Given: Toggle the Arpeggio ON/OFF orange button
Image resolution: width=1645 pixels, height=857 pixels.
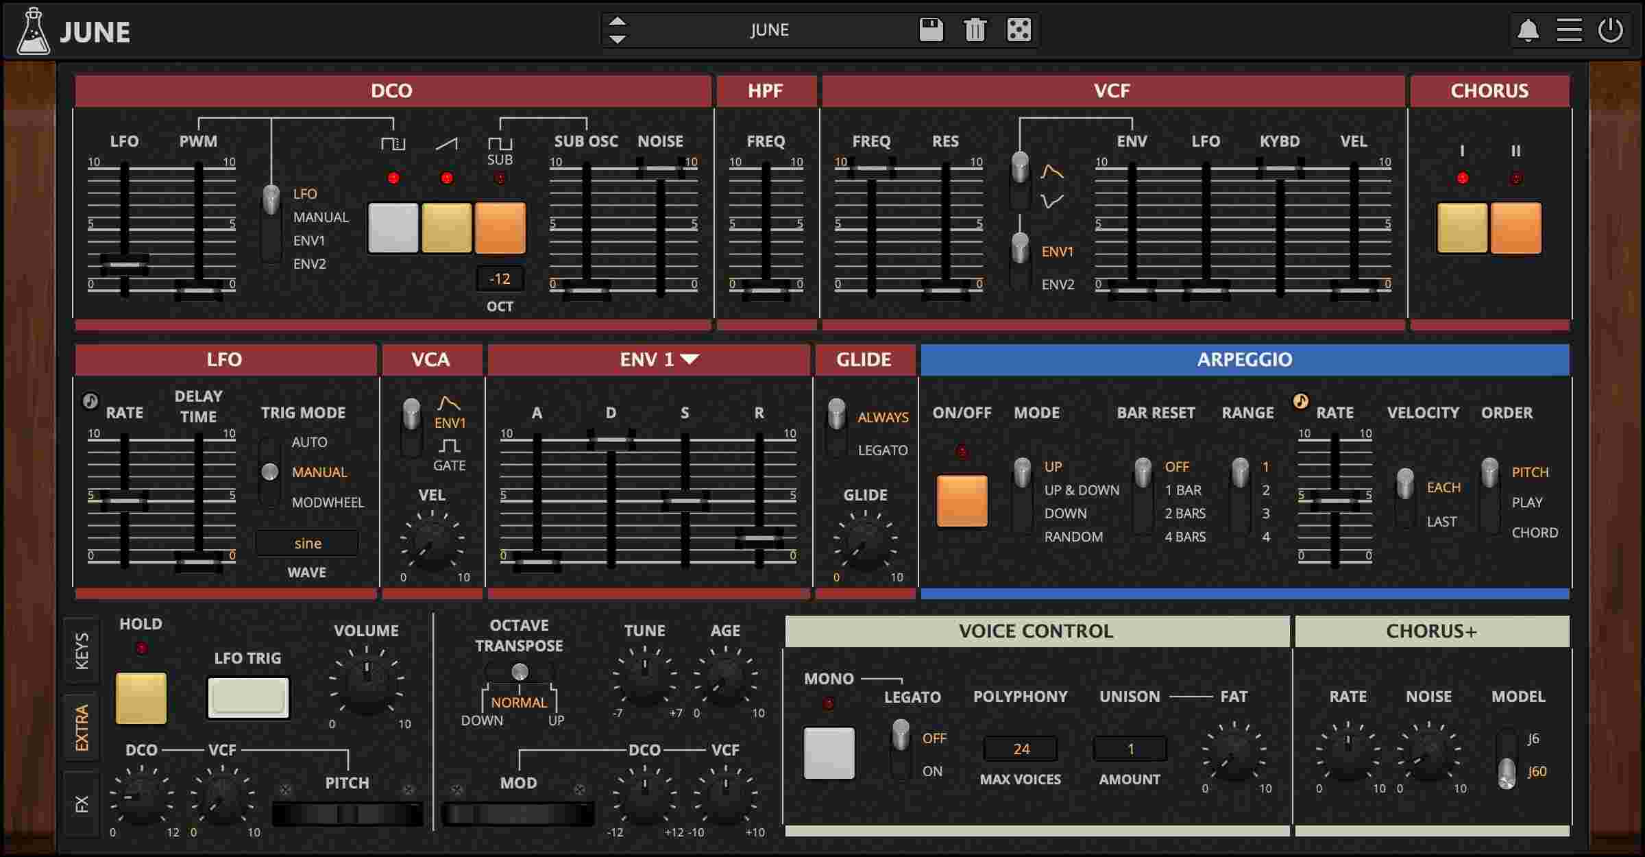Looking at the screenshot, I should point(962,501).
